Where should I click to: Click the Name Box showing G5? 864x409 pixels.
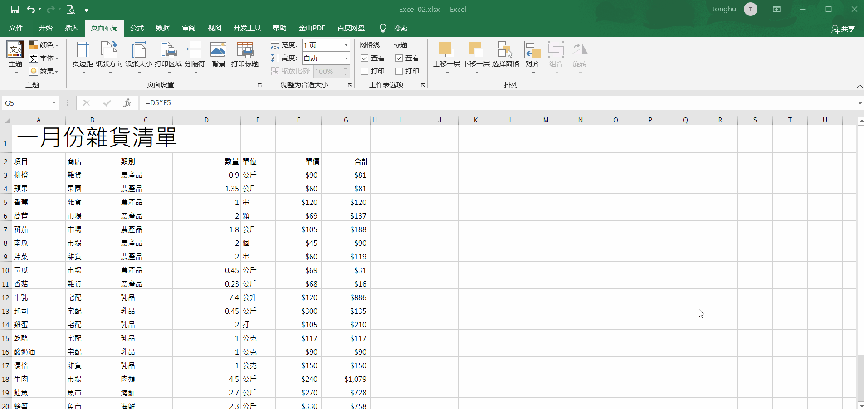[26, 103]
